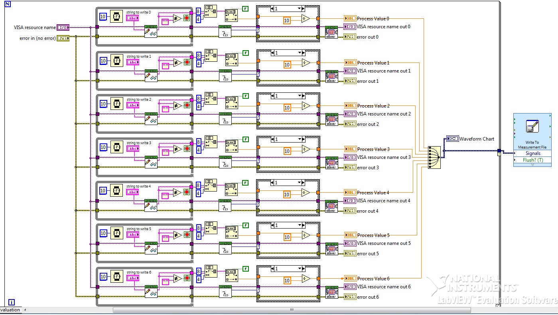Select the abc terminal of string to write 5

(132, 235)
